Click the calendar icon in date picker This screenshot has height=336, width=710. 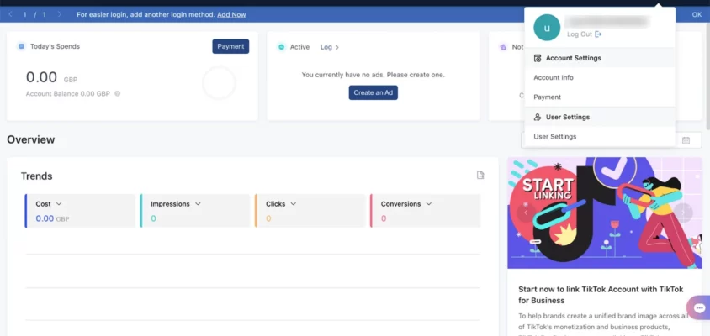(x=686, y=140)
